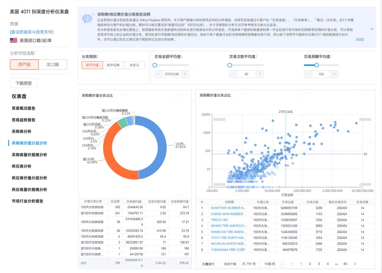The image size is (382, 273).
Task: Click the cycle value field 150
Action: tap(321, 74)
